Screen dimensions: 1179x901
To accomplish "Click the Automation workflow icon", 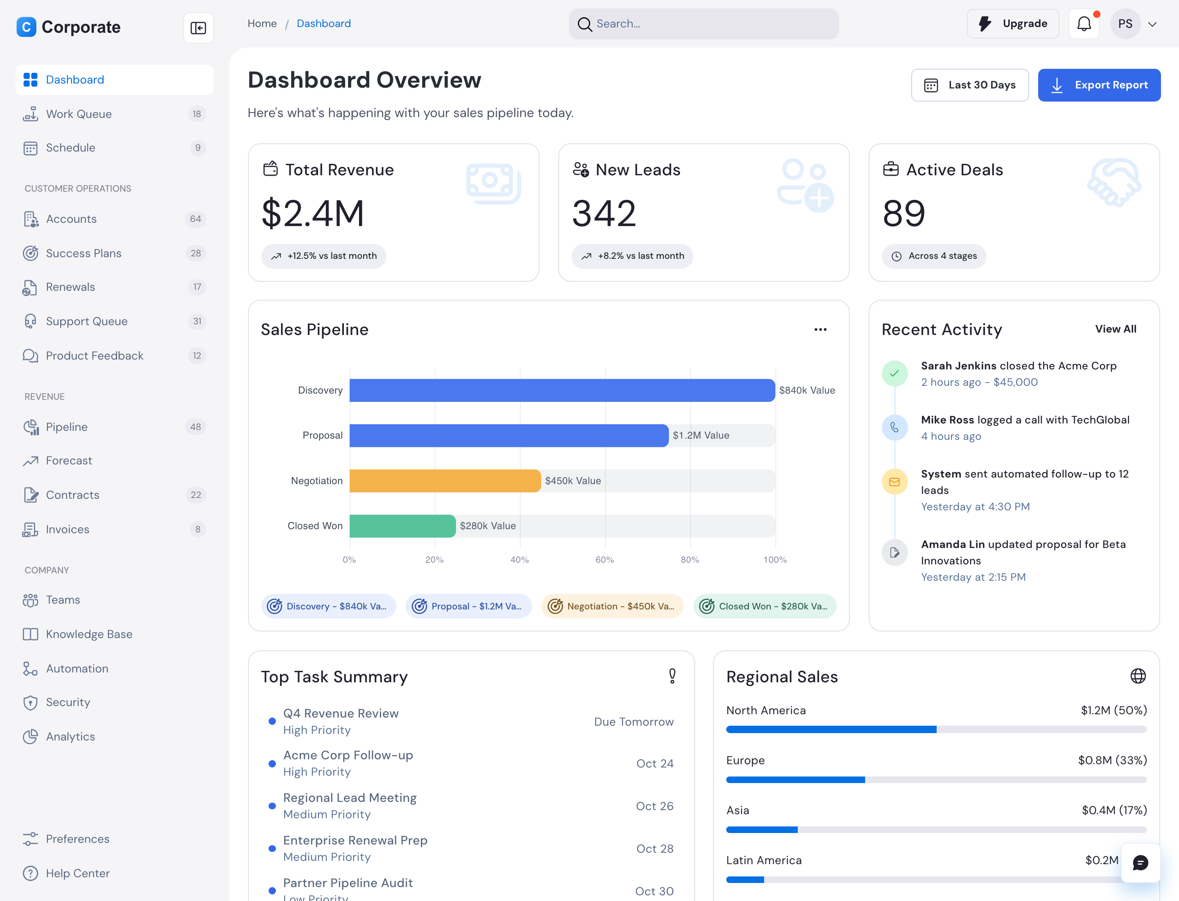I will point(31,668).
